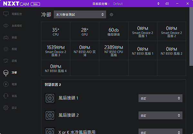193x134 pixels.
Task: Click the vertical scrollbar thumb at right edge
Action: pyautogui.click(x=191, y=36)
